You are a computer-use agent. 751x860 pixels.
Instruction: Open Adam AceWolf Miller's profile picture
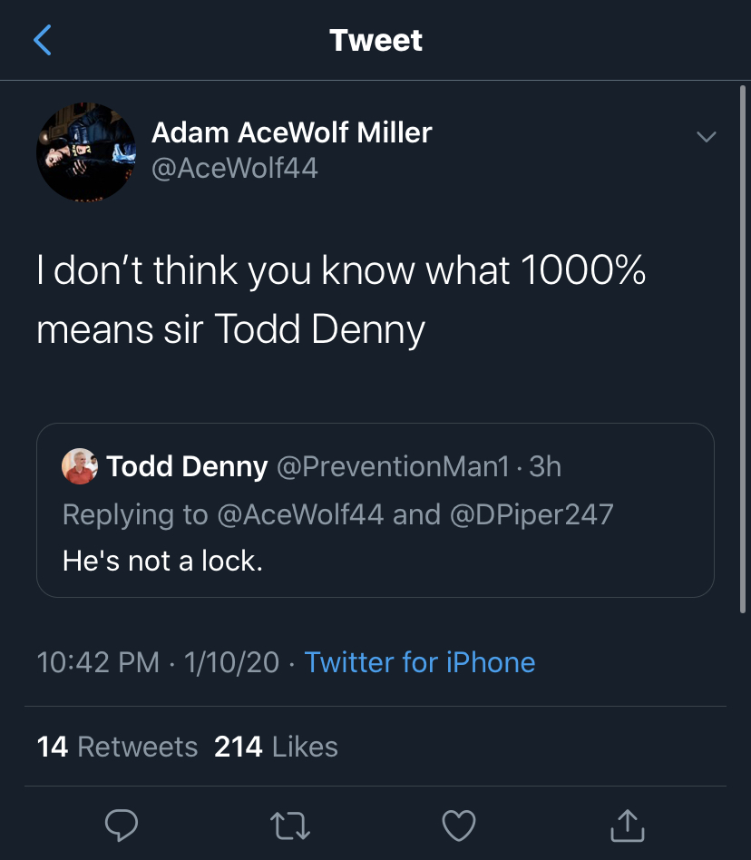click(85, 151)
